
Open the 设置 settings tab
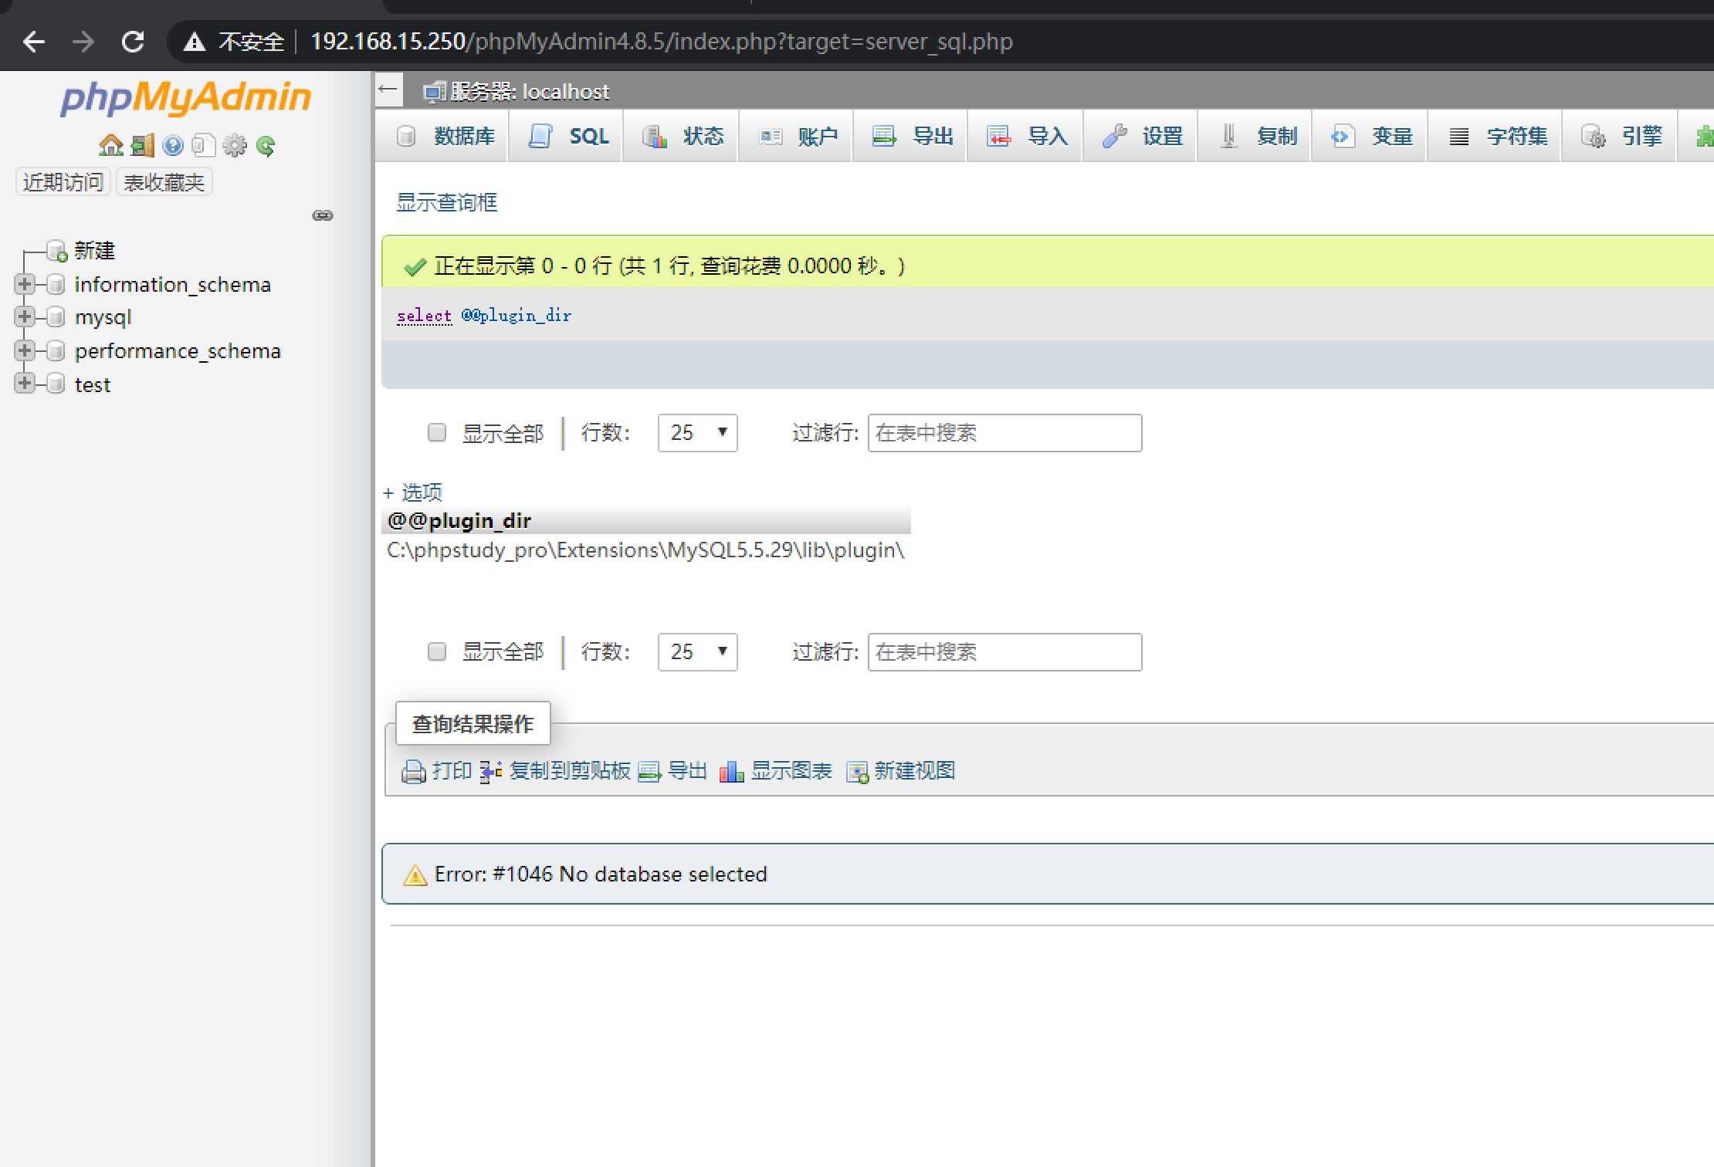(1141, 137)
